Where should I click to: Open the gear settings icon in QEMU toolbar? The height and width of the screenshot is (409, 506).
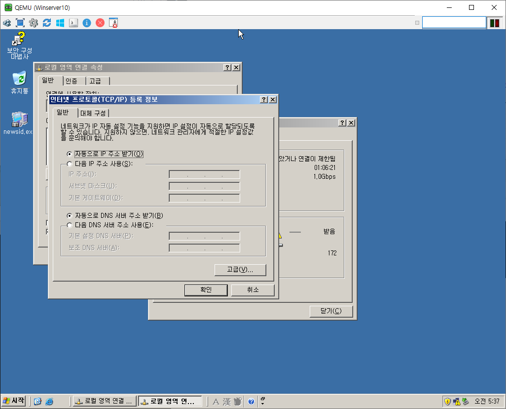(x=33, y=23)
